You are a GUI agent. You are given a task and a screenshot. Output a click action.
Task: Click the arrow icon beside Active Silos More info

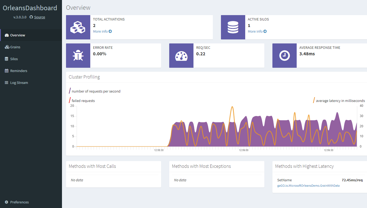[x=265, y=32]
